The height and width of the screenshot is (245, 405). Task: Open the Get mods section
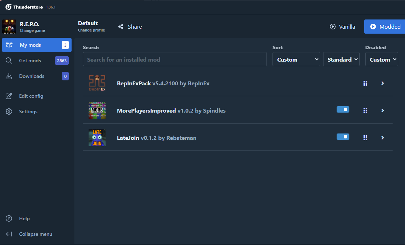(37, 61)
